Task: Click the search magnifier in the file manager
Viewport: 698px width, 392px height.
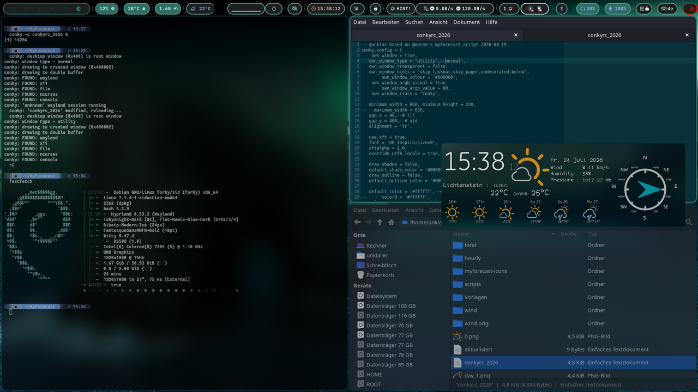Action: pos(689,222)
